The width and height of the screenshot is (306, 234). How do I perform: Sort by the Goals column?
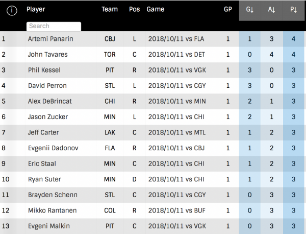click(x=249, y=10)
